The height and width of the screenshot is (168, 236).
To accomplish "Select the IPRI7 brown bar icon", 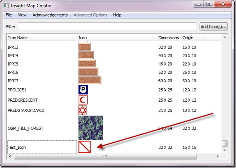I will [x=90, y=81].
